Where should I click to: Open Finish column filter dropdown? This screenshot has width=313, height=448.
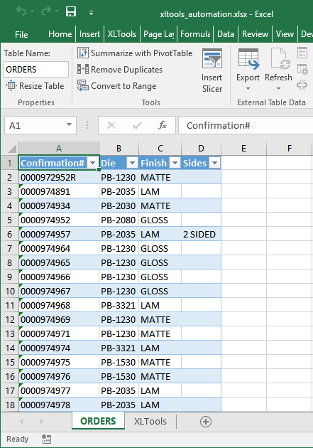[x=175, y=163]
